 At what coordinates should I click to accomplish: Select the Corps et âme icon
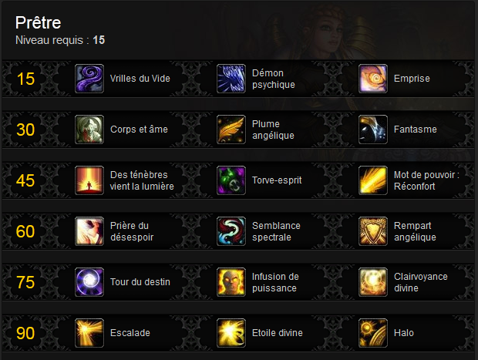point(89,130)
